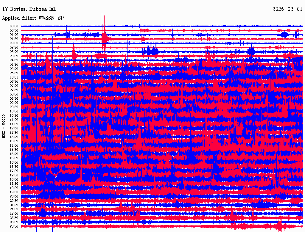Select the 18:30 time label

(x=14, y=184)
